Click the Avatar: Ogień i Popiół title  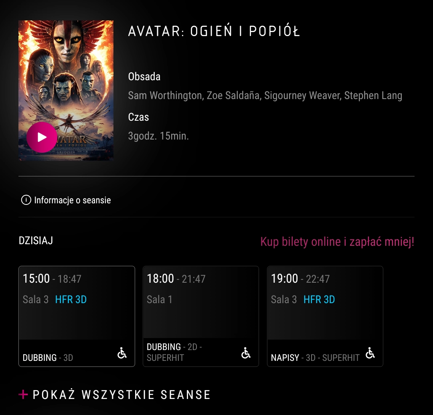click(x=214, y=31)
